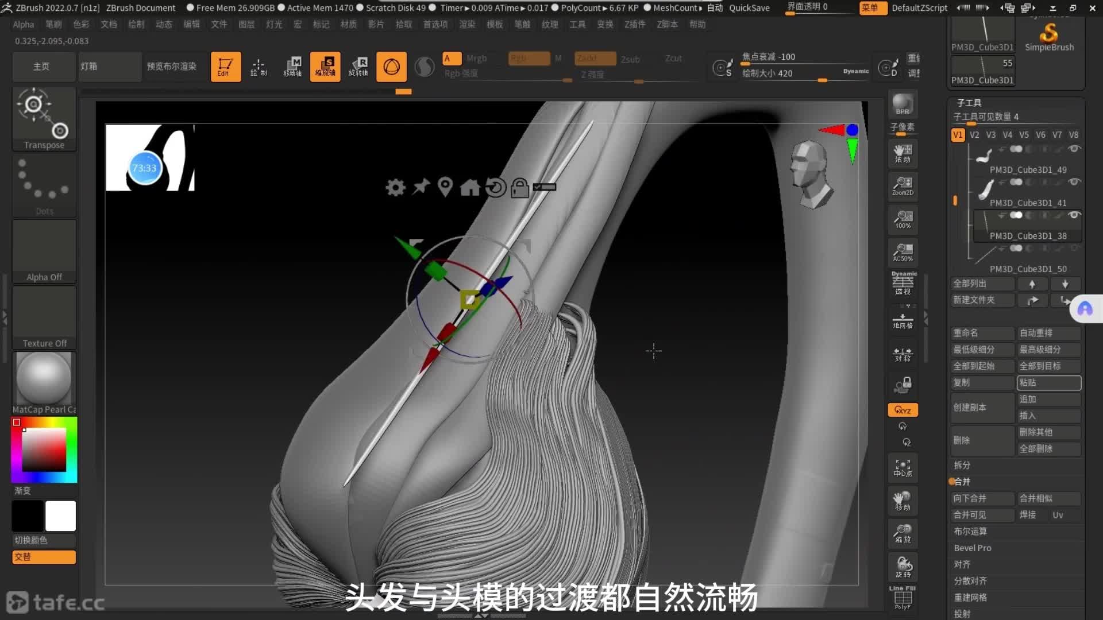Image resolution: width=1103 pixels, height=620 pixels.
Task: Toggle visibility of PM3D_Cube3D1_38 subtool
Action: point(1074,215)
